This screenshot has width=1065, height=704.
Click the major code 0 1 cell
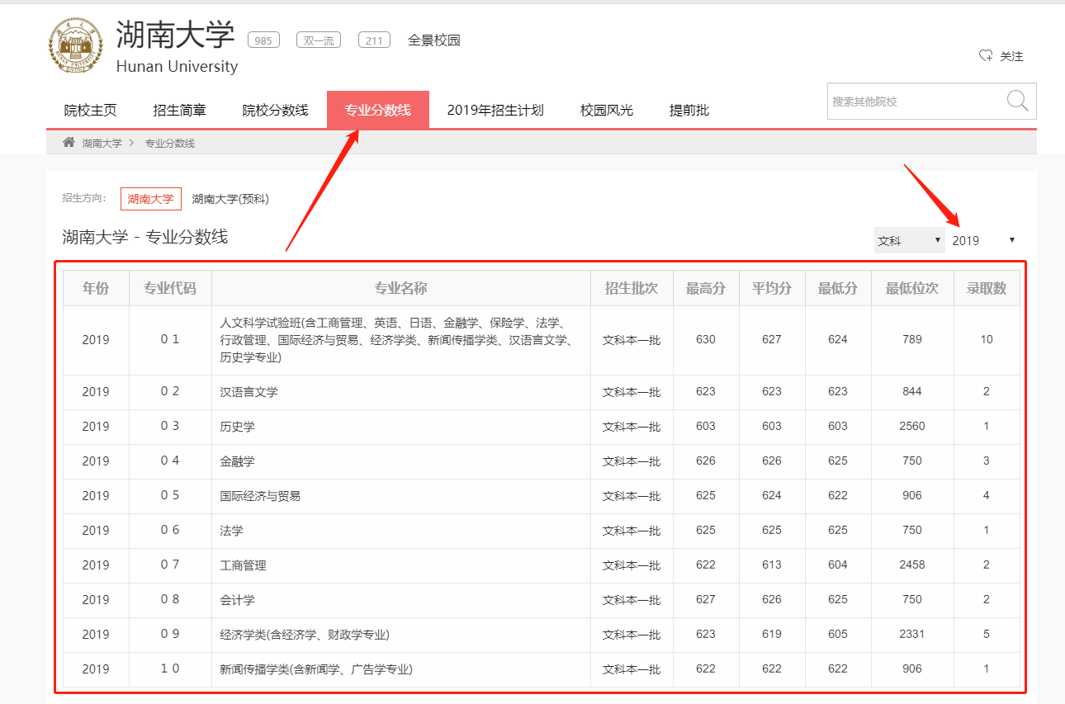point(170,340)
